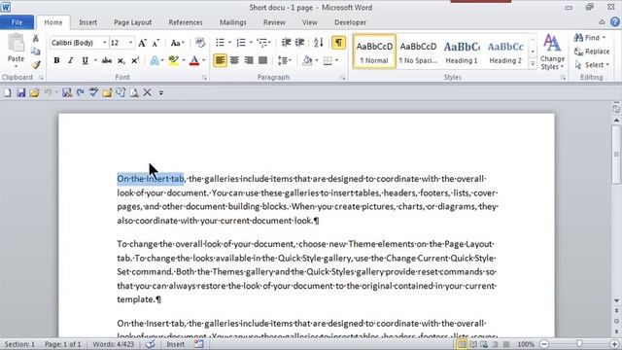The height and width of the screenshot is (350, 622).
Task: Toggle Align Text Left button
Action: (221, 60)
